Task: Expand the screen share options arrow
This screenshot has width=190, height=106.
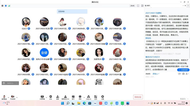Action: [46, 97]
